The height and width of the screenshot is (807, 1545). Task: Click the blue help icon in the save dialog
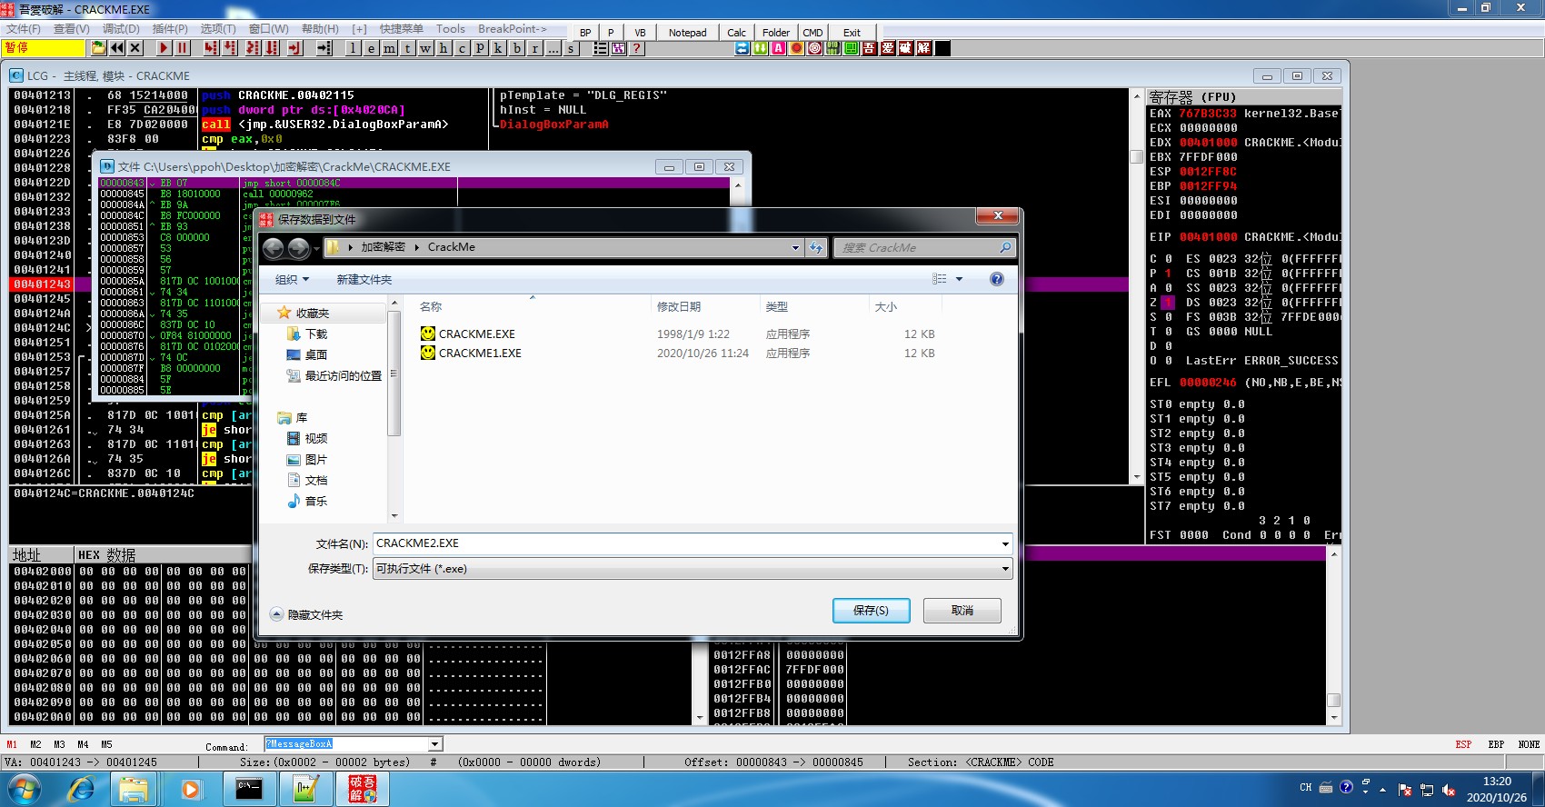[x=997, y=279]
